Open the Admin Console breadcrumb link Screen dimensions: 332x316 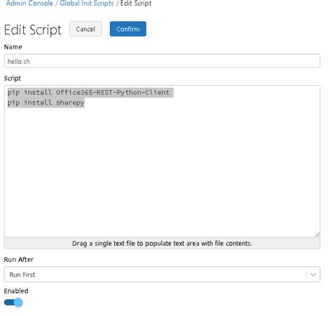29,4
